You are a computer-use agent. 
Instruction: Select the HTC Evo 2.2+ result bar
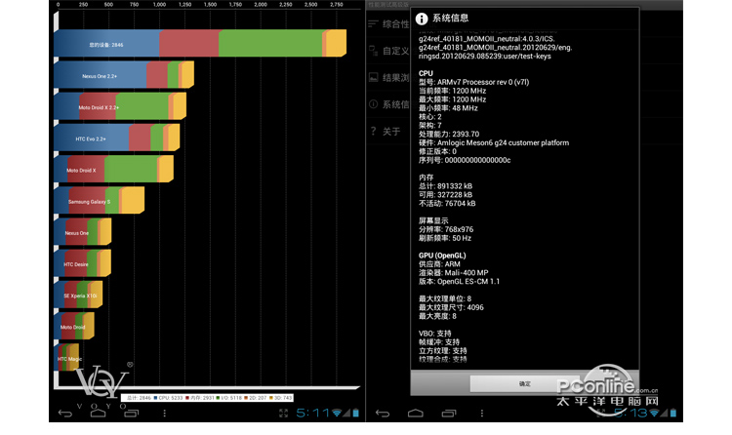click(117, 138)
